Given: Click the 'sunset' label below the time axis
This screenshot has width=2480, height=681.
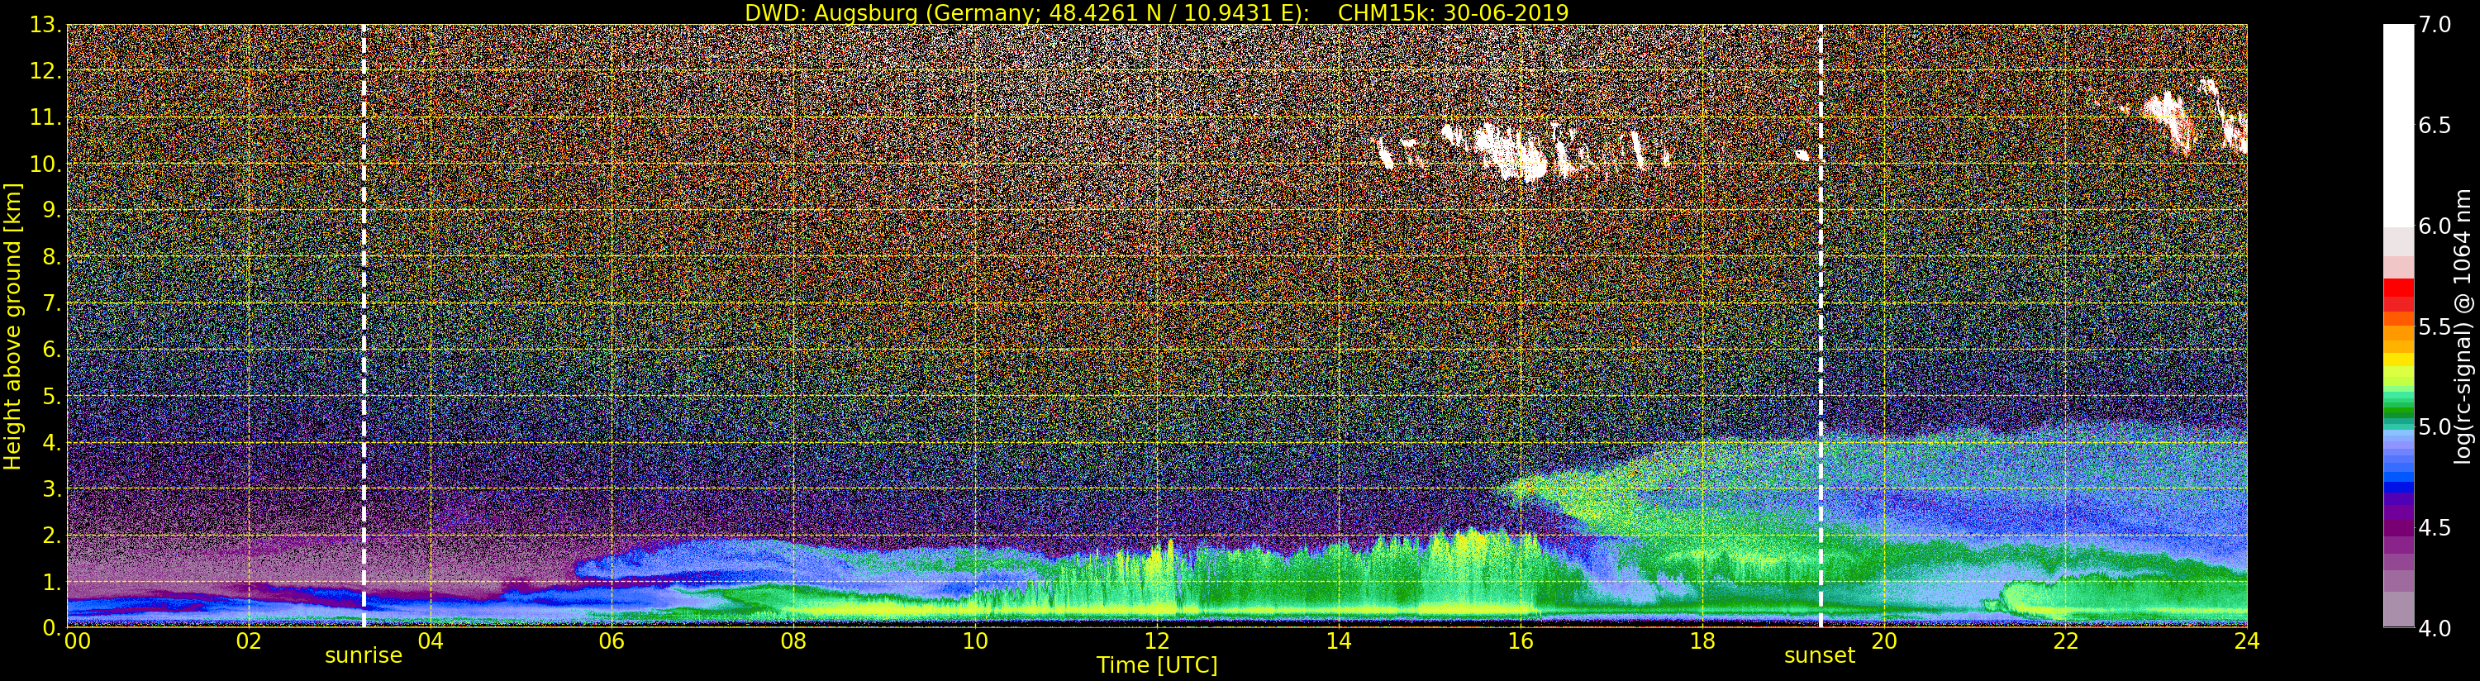Looking at the screenshot, I should (x=1820, y=656).
